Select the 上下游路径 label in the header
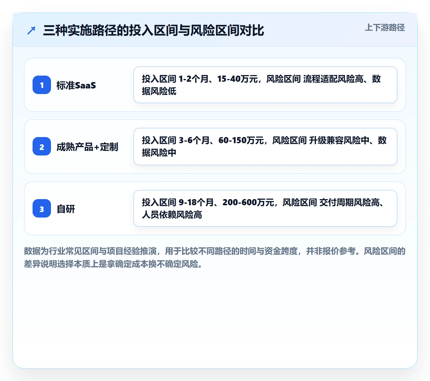 [385, 28]
